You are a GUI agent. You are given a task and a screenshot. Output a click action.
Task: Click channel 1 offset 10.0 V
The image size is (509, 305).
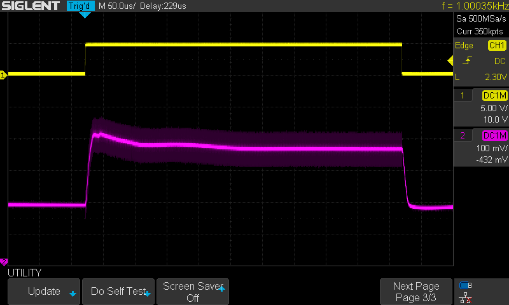[x=496, y=119]
